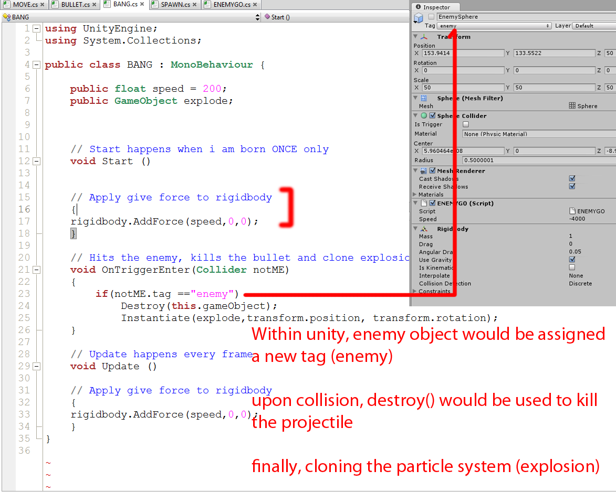Screen dimensions: 616x492
Task: Click the Speed value -4000
Action: [x=577, y=219]
